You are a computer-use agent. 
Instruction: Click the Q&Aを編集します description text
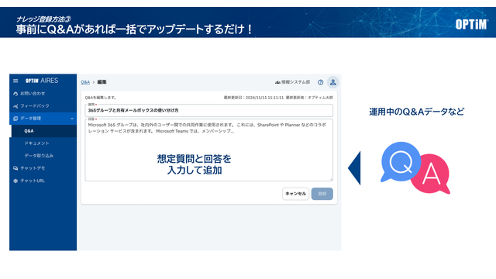pyautogui.click(x=101, y=98)
